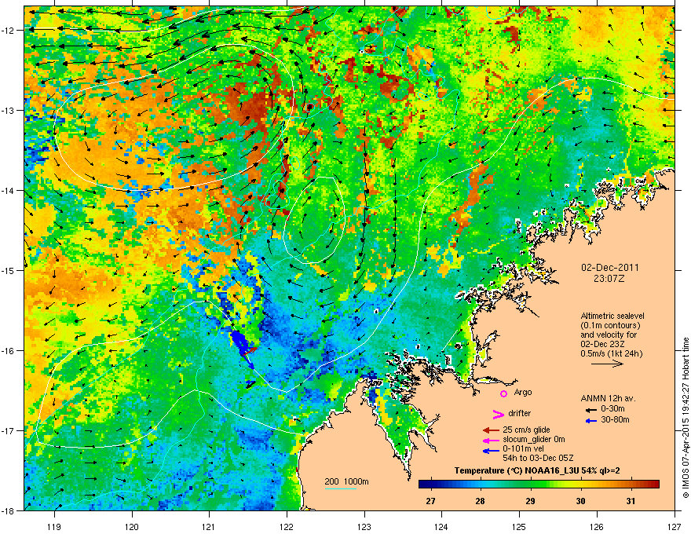Click the '30-80m' depth label
This screenshot has height=534, width=691.
click(x=615, y=420)
